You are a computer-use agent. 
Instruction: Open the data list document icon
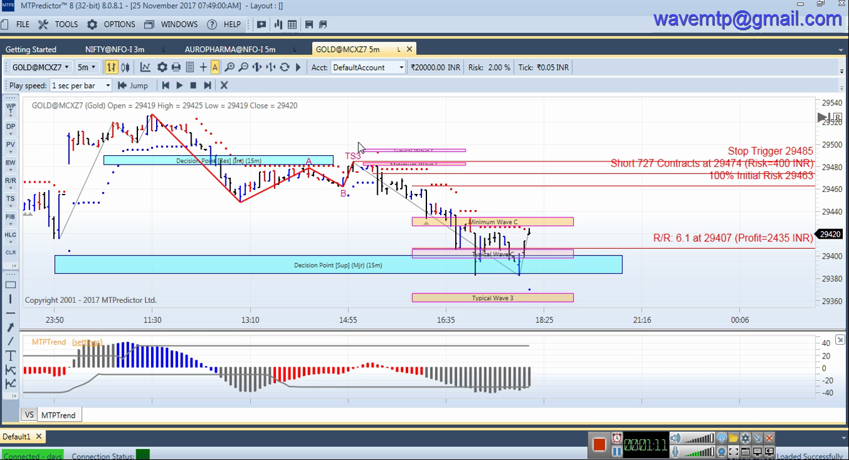pyautogui.click(x=190, y=67)
